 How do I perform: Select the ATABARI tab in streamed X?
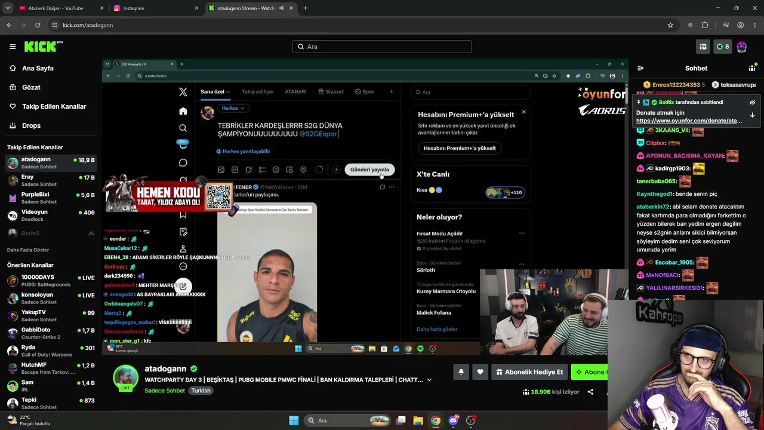[x=295, y=92]
